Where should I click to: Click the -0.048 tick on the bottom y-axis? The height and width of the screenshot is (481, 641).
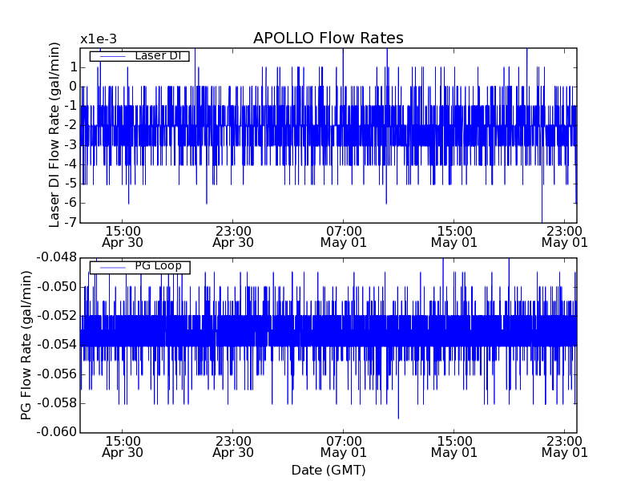(55, 257)
